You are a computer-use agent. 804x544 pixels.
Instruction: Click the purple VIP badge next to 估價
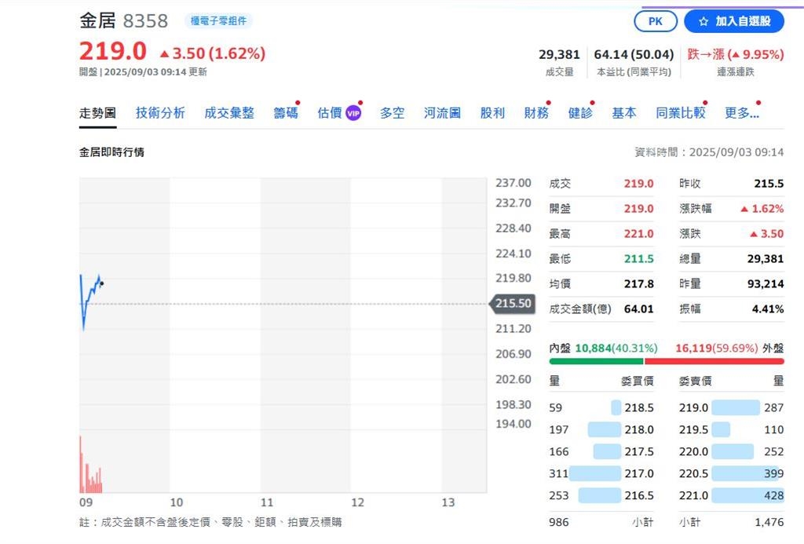pyautogui.click(x=353, y=113)
